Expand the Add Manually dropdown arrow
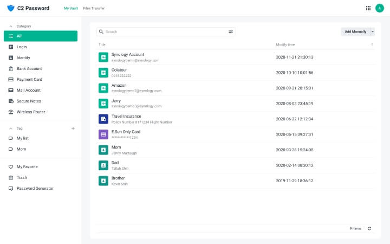This screenshot has width=390, height=244. 372,32
